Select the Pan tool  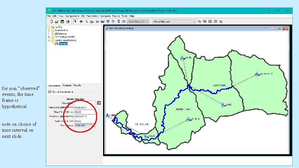81,21
